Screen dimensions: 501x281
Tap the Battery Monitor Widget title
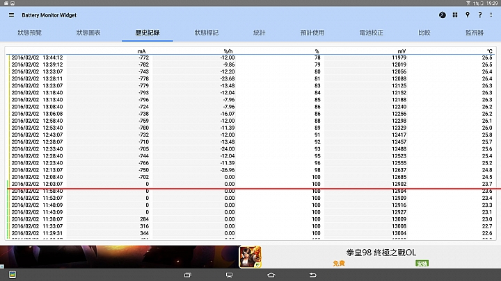[x=49, y=15]
